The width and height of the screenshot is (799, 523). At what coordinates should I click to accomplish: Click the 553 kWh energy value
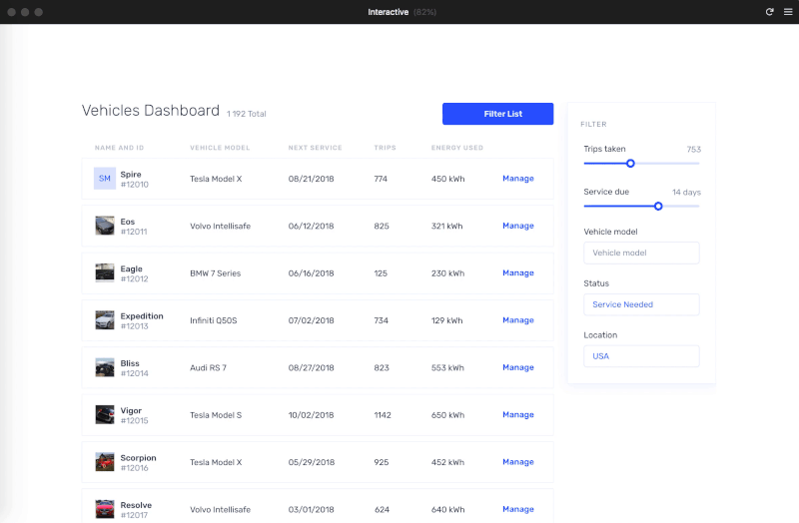(447, 367)
